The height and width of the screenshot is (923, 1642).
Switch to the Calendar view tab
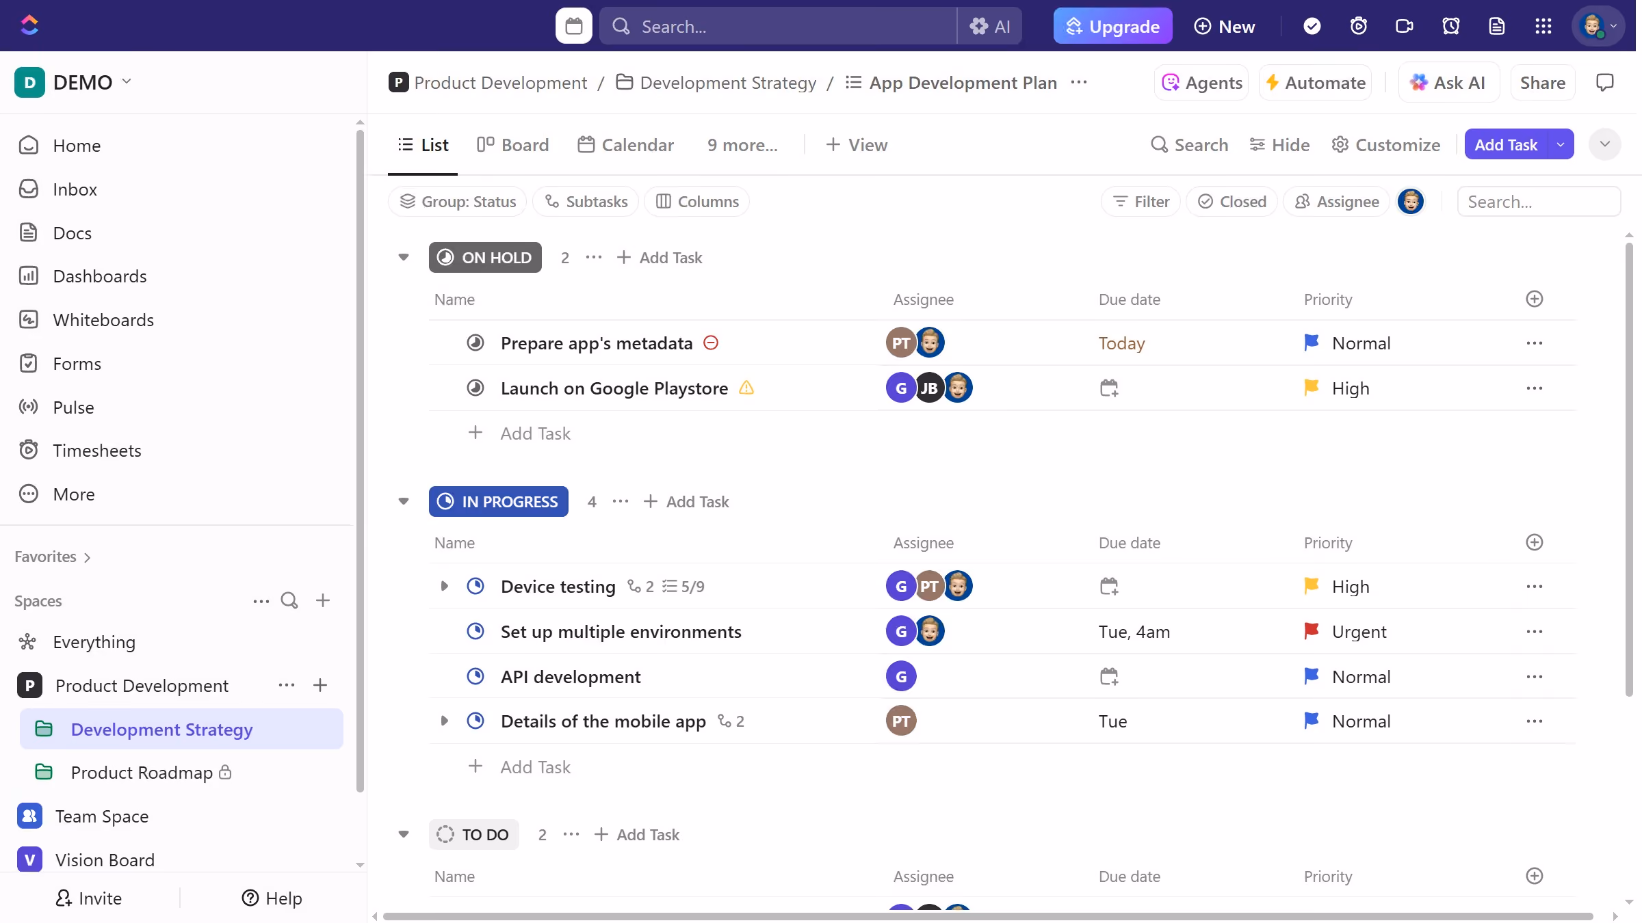tap(625, 145)
